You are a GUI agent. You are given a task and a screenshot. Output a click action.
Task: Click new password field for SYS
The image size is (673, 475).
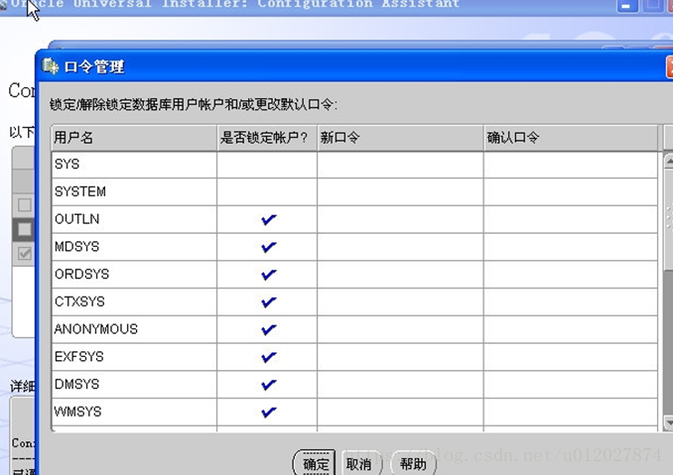(400, 165)
